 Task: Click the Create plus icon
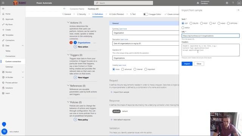coord(3,29)
